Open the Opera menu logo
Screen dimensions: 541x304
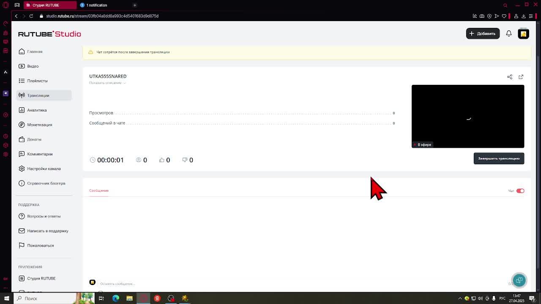(x=5, y=5)
